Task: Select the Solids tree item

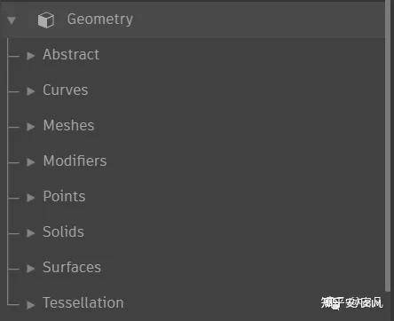Action: point(63,232)
